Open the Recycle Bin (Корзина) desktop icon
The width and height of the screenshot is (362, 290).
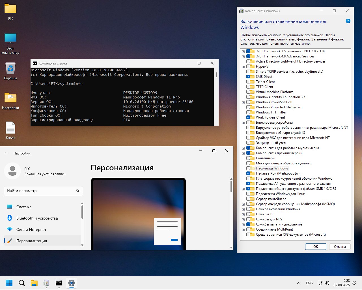[x=10, y=69]
